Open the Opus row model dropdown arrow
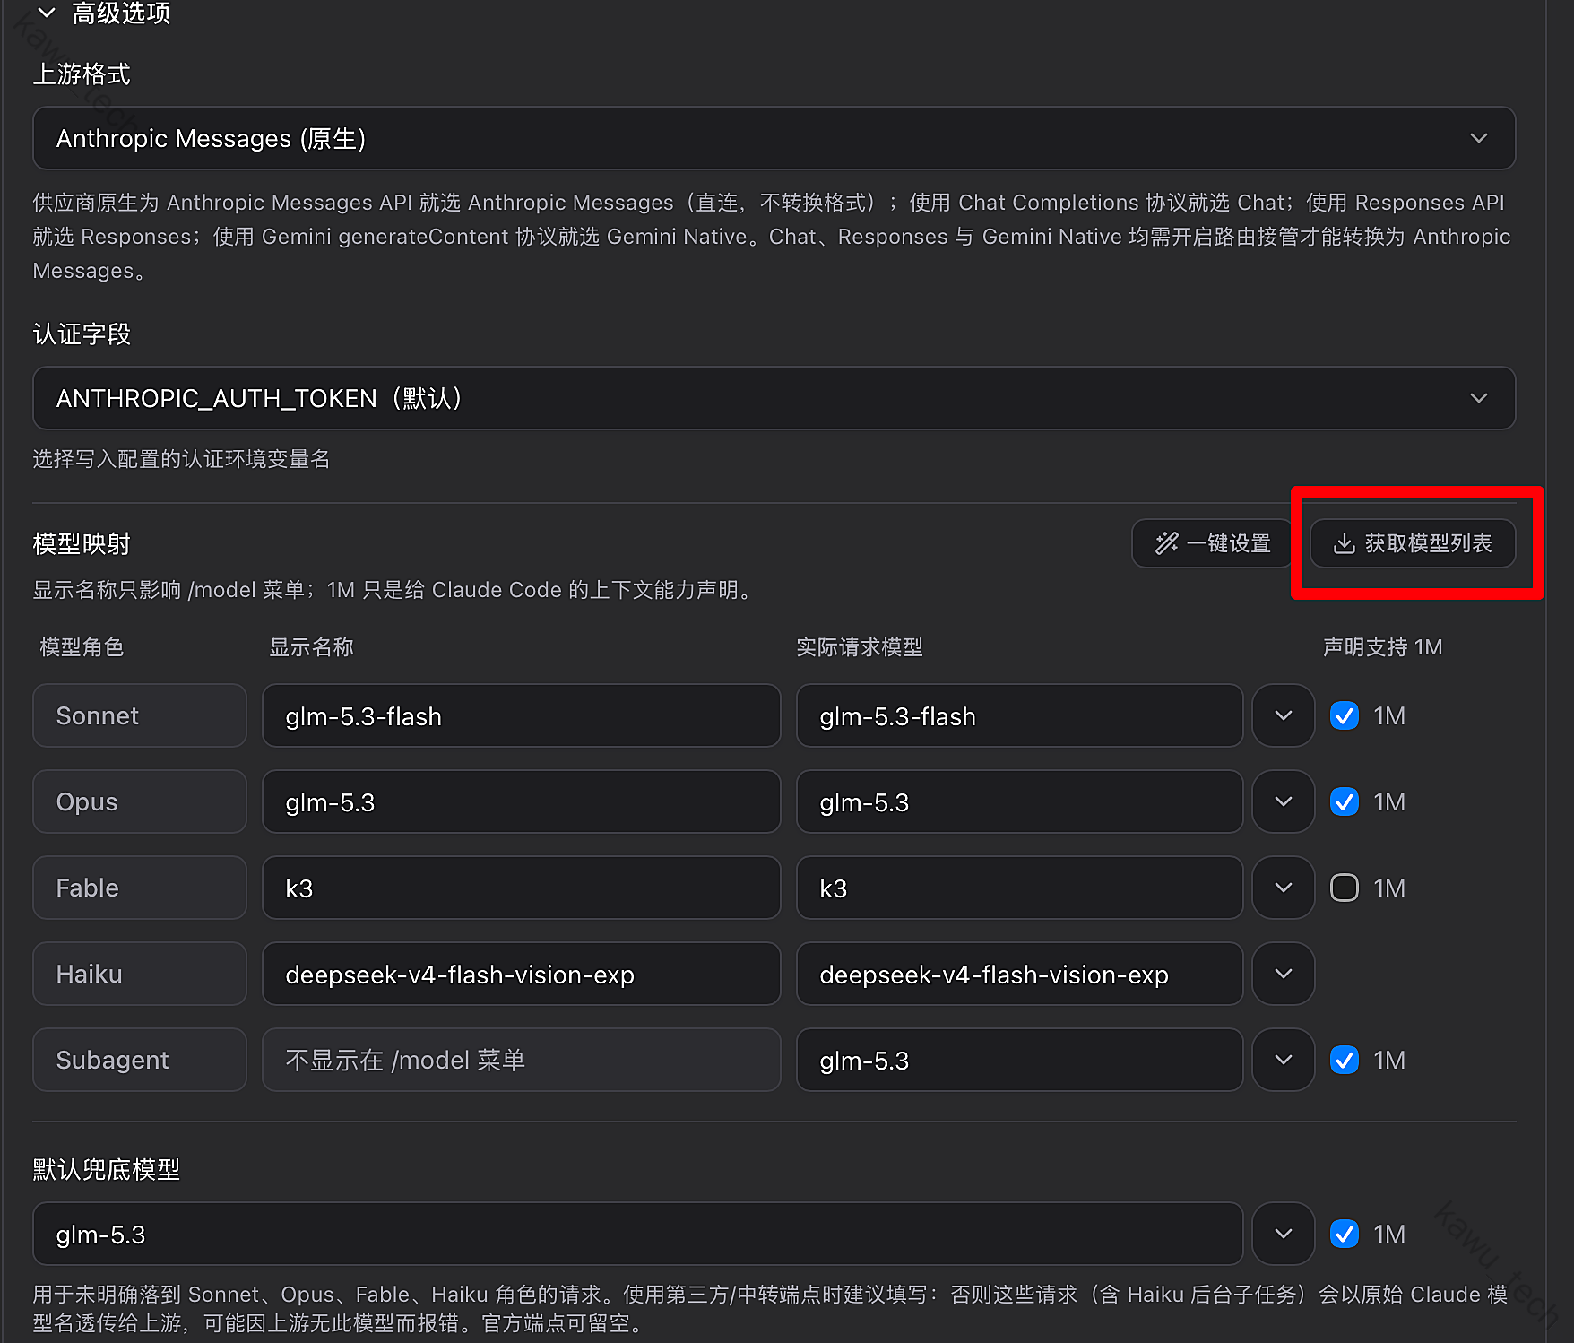 pyautogui.click(x=1284, y=801)
